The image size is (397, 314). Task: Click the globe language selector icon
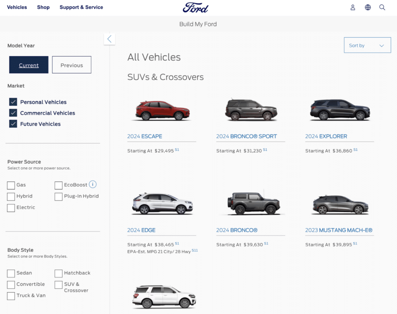(368, 7)
